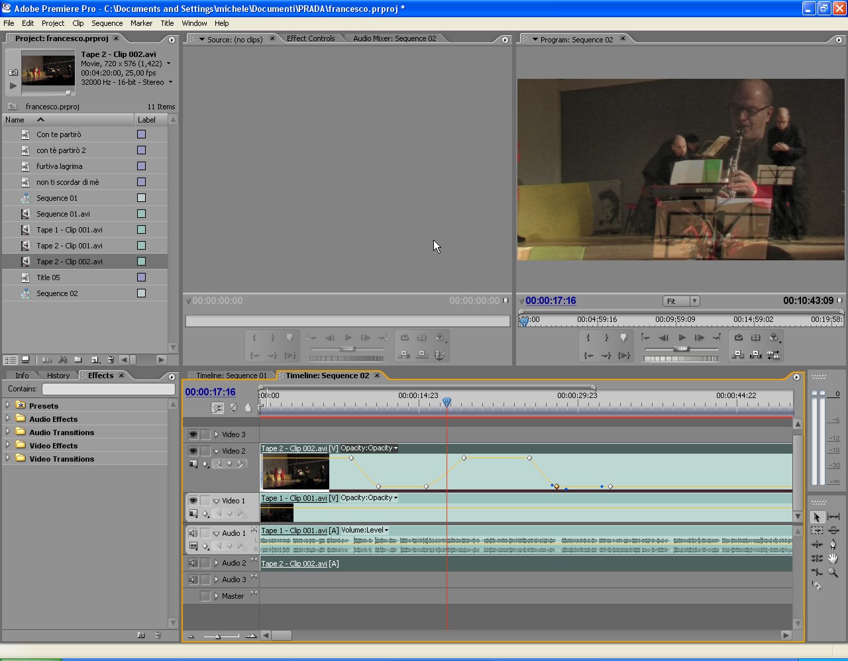Toggle the lock box on Video 3
The image size is (848, 661).
coord(205,434)
